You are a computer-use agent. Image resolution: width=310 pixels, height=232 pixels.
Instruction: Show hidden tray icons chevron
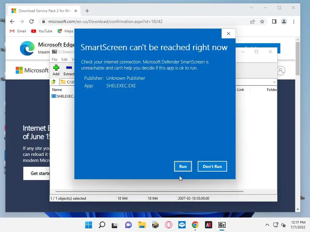267,225
